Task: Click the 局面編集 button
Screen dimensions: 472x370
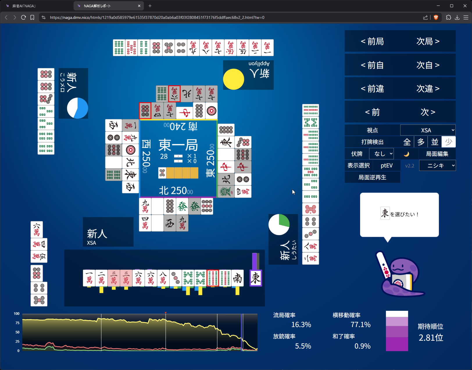Action: [437, 154]
